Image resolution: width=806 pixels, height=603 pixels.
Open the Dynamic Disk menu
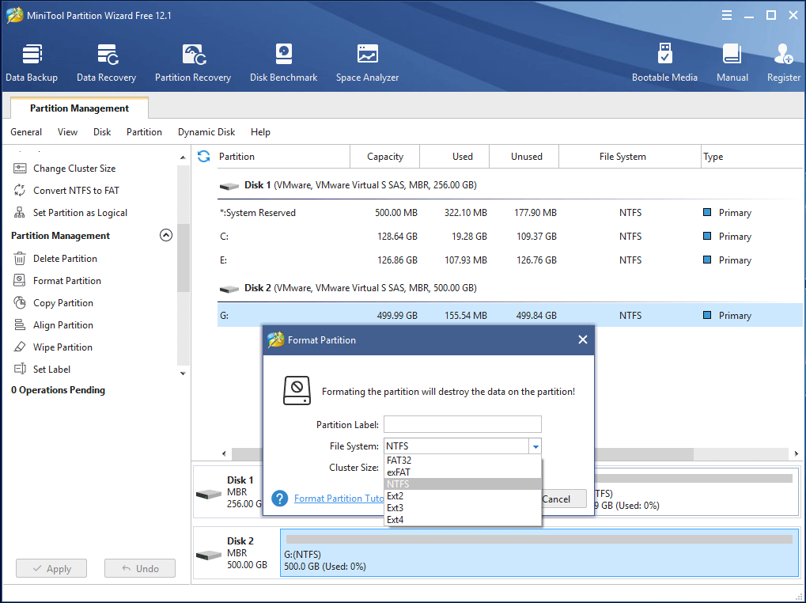pos(206,132)
